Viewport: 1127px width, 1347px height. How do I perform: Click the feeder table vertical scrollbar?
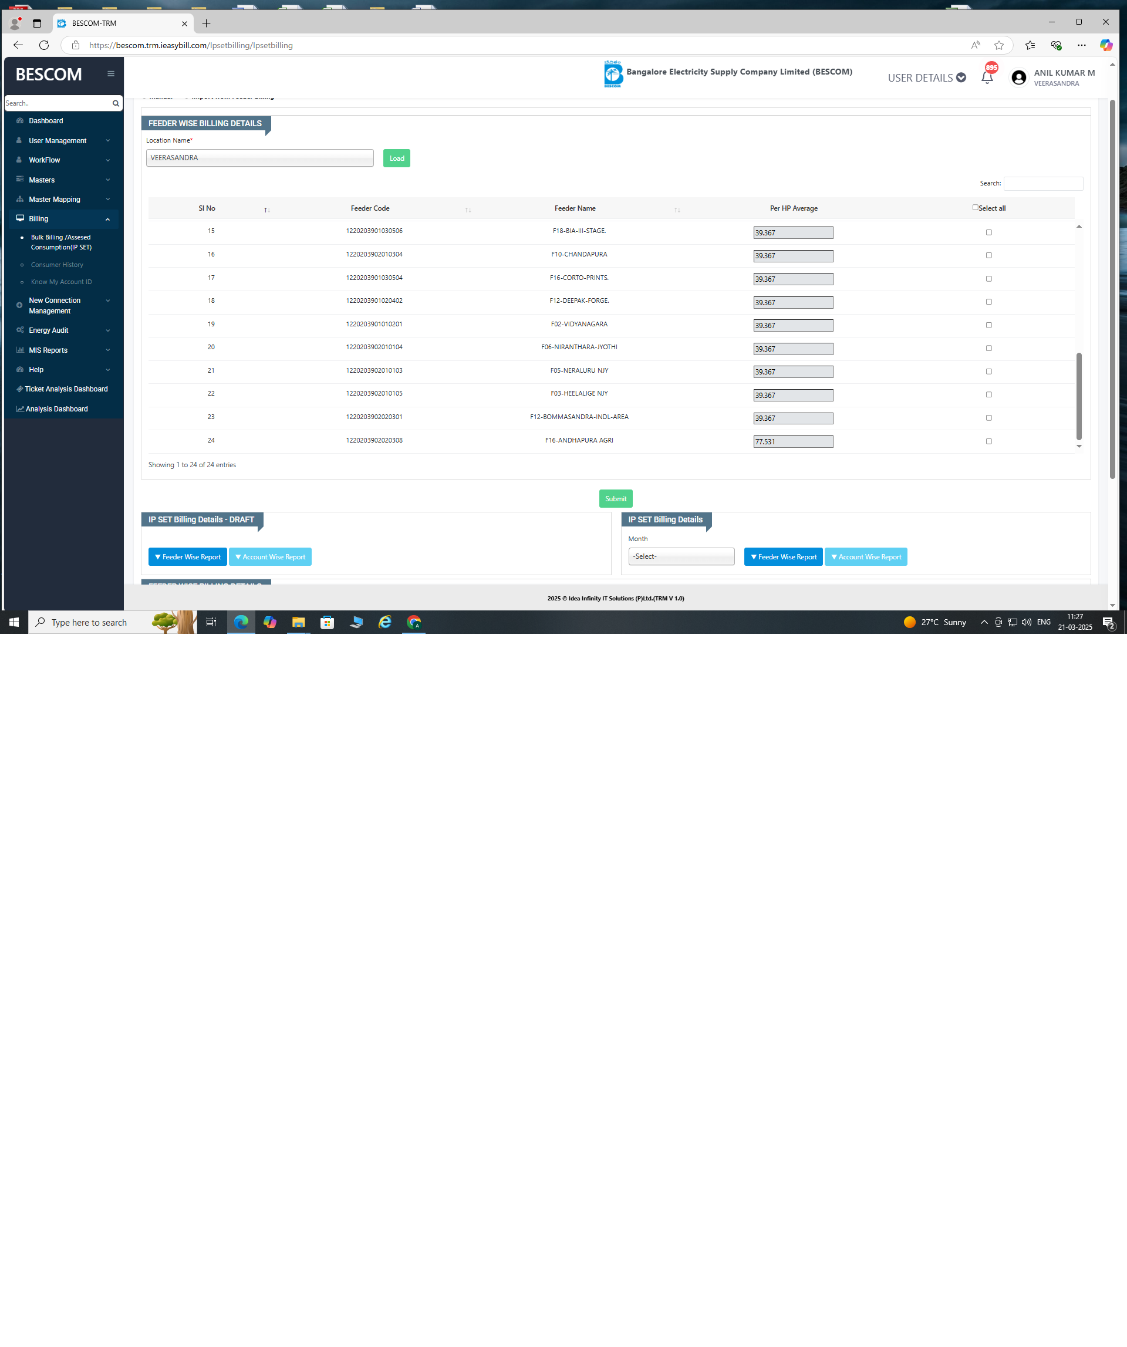pyautogui.click(x=1079, y=396)
